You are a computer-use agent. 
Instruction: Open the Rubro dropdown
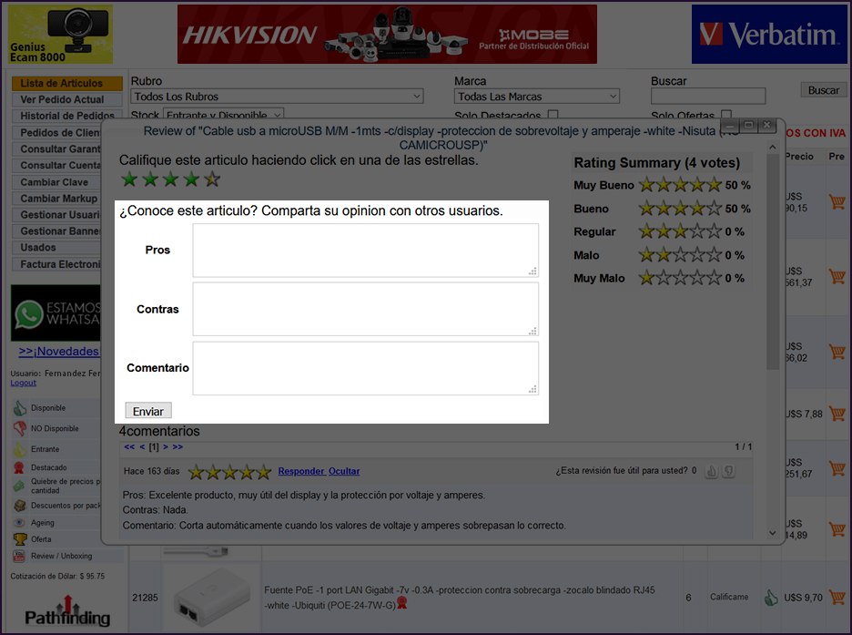pyautogui.click(x=278, y=97)
